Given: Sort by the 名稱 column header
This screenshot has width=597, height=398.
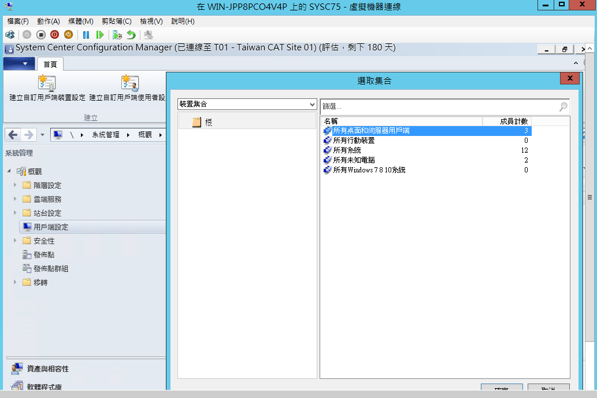Looking at the screenshot, I should (x=401, y=121).
